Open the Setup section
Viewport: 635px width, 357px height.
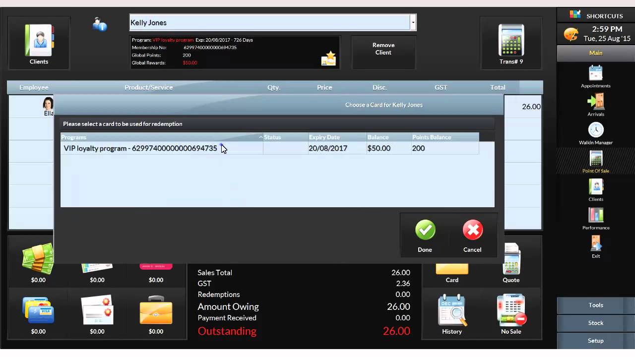[x=596, y=341]
